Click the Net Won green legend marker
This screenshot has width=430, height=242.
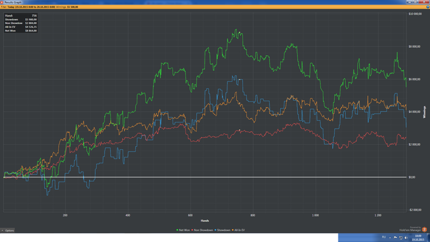[177, 230]
